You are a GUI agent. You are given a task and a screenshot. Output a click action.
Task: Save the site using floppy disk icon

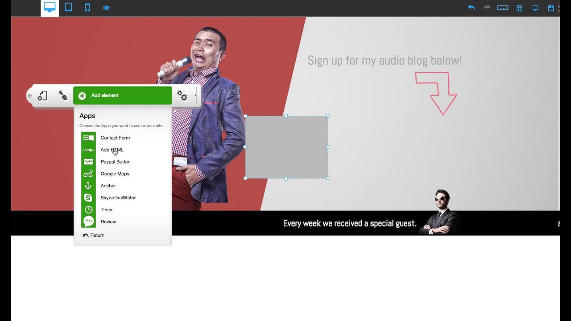tap(551, 8)
